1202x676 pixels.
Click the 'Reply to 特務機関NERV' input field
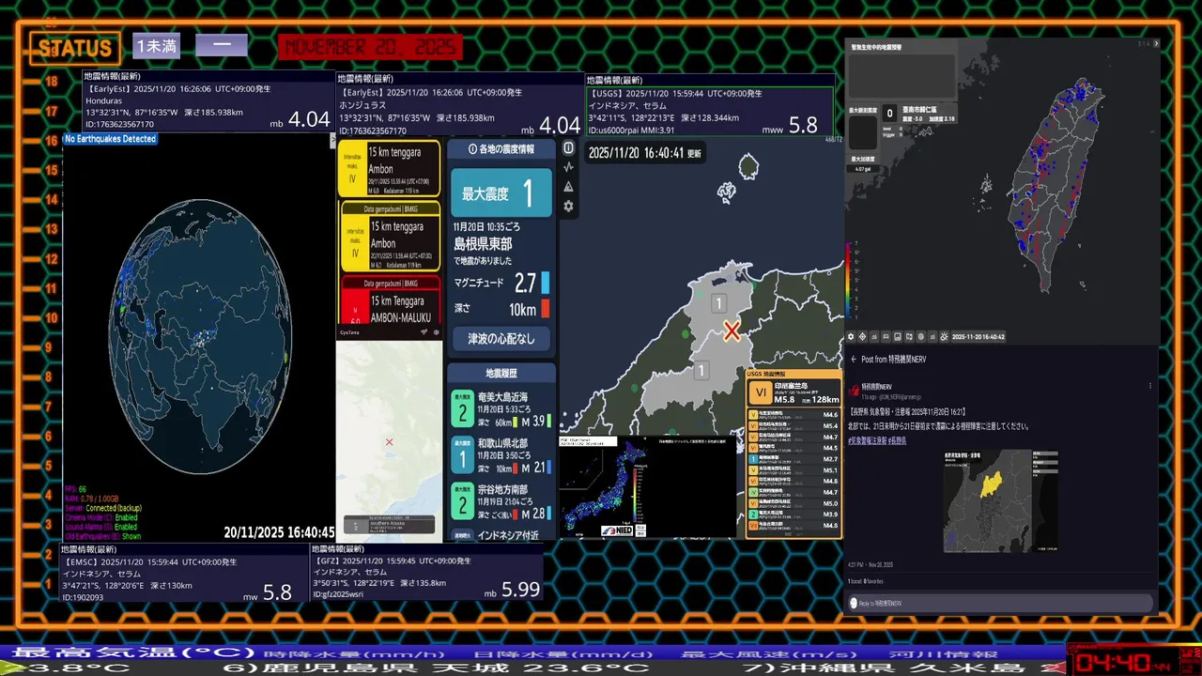tap(1000, 604)
